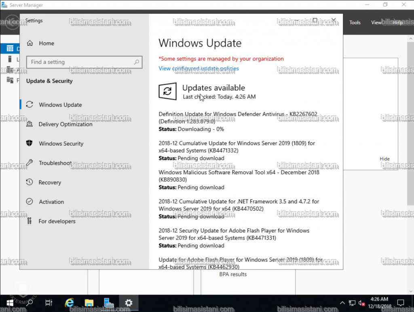Click the Activation checkmark circle icon
The image size is (414, 312).
tap(29, 202)
